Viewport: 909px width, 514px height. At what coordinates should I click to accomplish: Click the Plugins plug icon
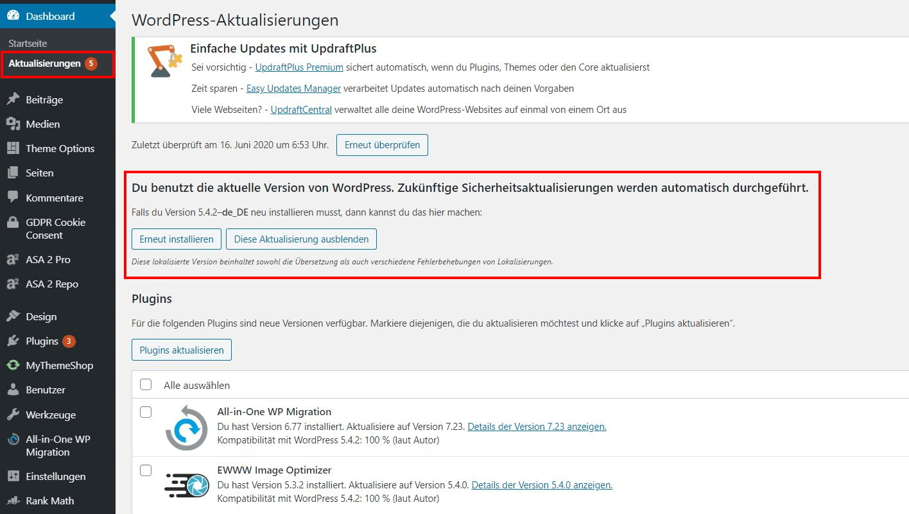pos(13,341)
